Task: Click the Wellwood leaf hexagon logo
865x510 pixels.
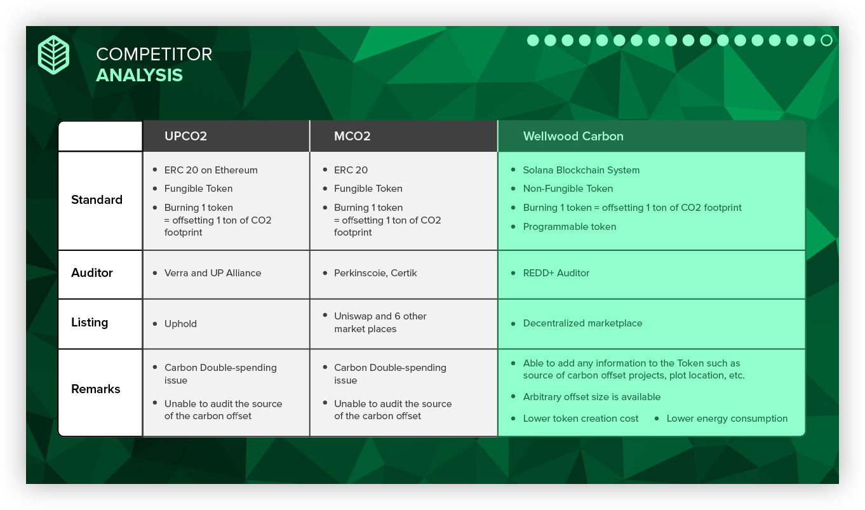Action: [54, 55]
